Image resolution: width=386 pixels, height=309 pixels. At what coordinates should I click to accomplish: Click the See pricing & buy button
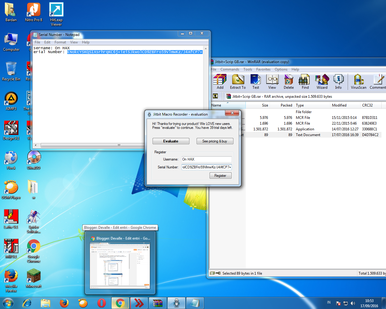click(215, 141)
